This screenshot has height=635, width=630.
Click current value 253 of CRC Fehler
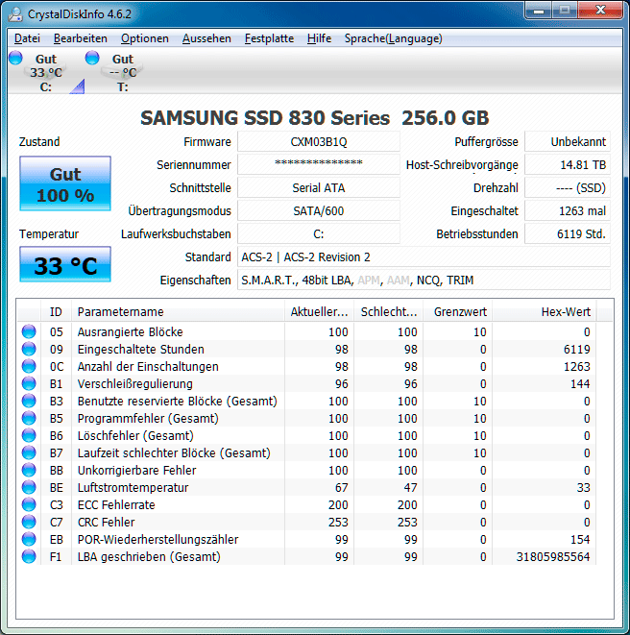point(338,522)
